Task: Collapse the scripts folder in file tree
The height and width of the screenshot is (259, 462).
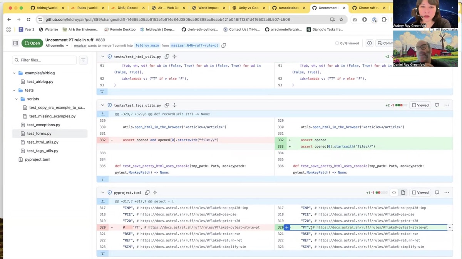Action: pyautogui.click(x=16, y=99)
